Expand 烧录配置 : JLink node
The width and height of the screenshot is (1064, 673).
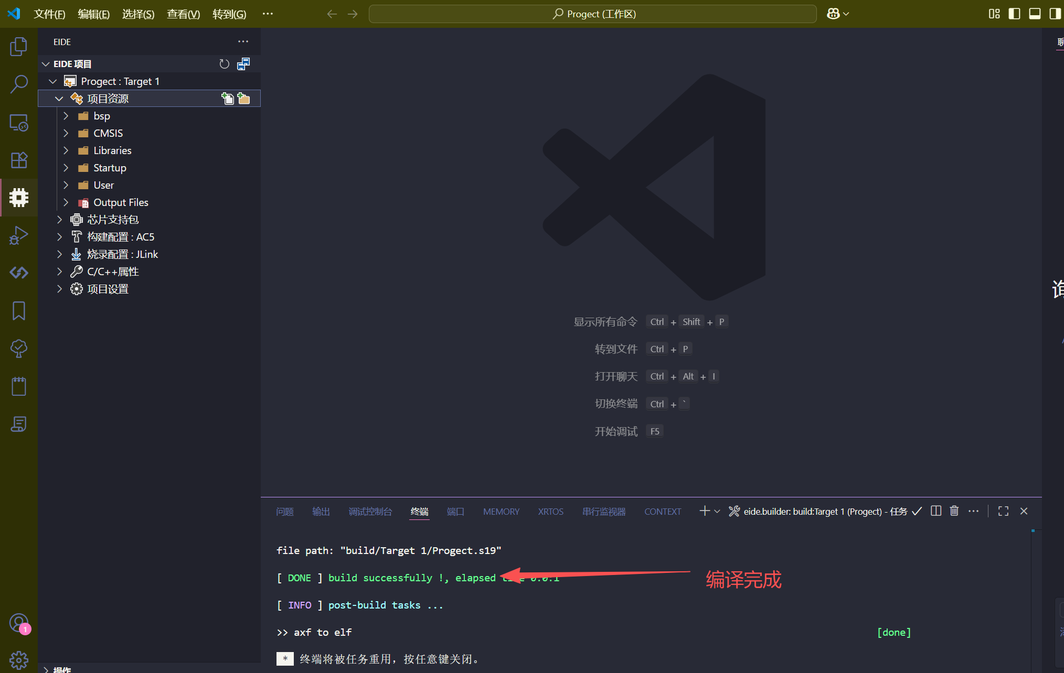(59, 254)
